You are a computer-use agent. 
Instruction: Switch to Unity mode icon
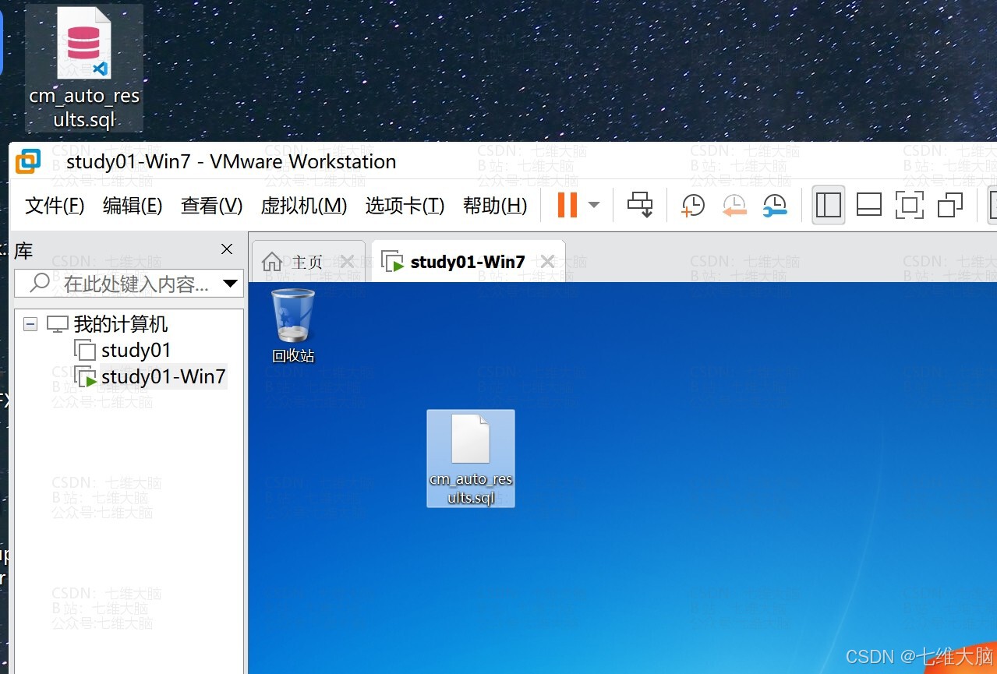(x=950, y=206)
